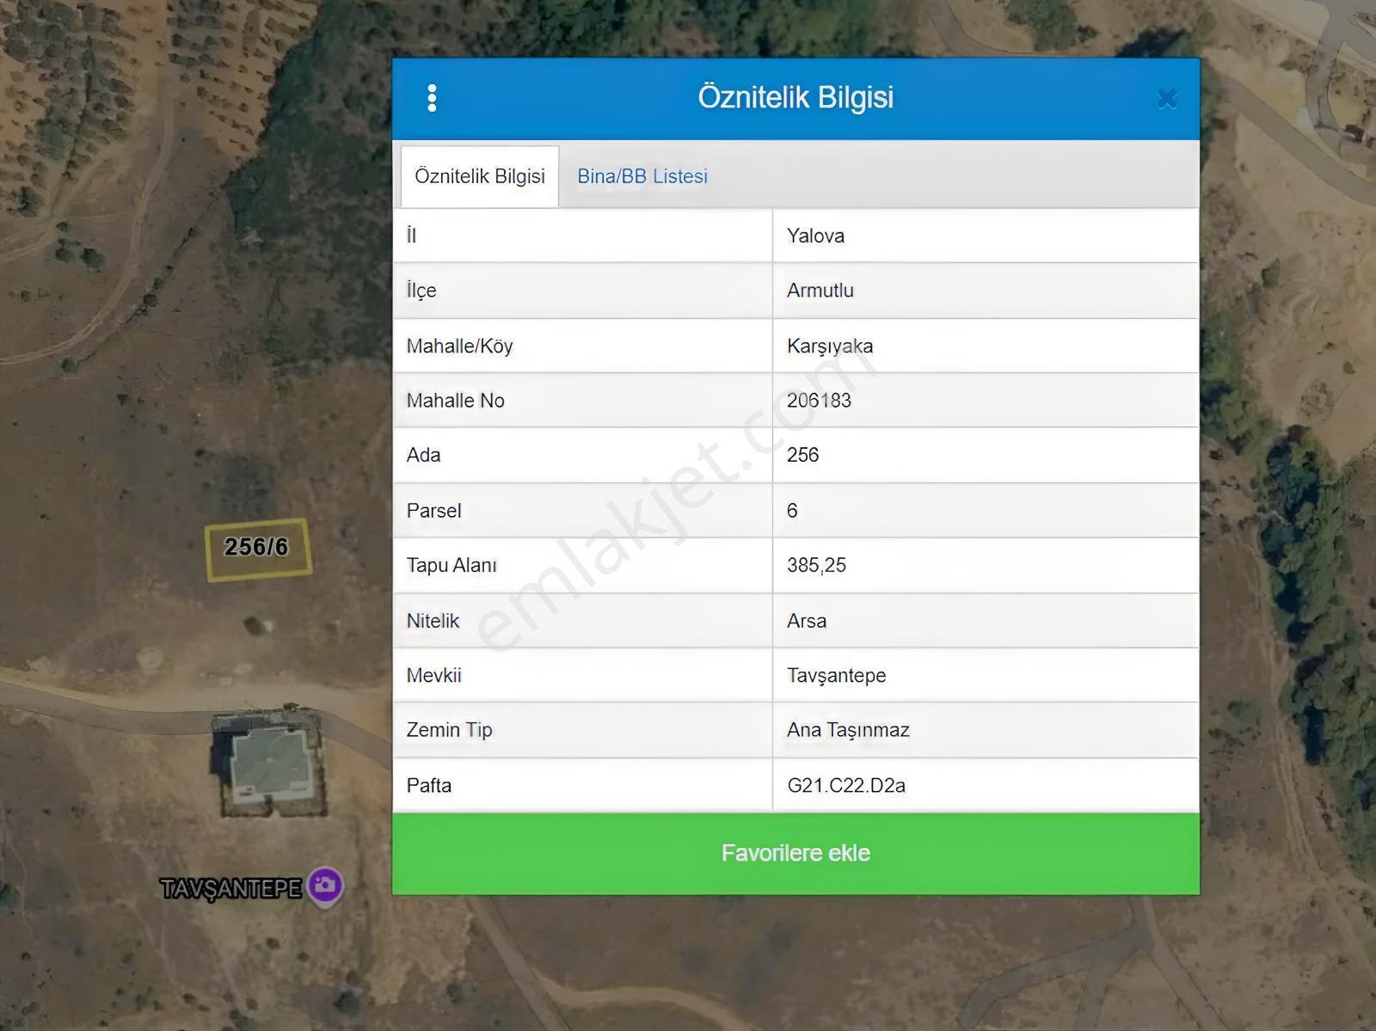Click the Ada row label
Screen dimensions: 1376x1031
point(423,455)
